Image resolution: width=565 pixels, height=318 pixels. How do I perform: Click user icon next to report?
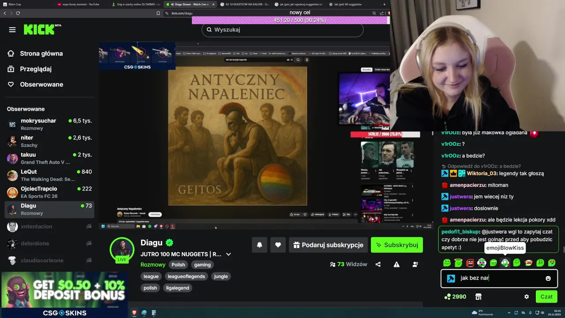[415, 264]
